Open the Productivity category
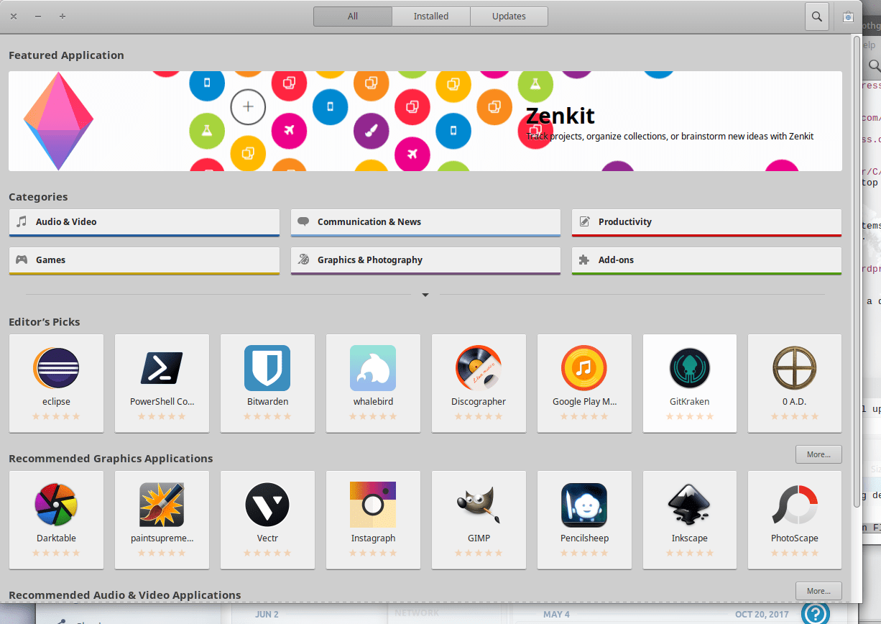Screen dimensions: 881x624 [706, 223]
